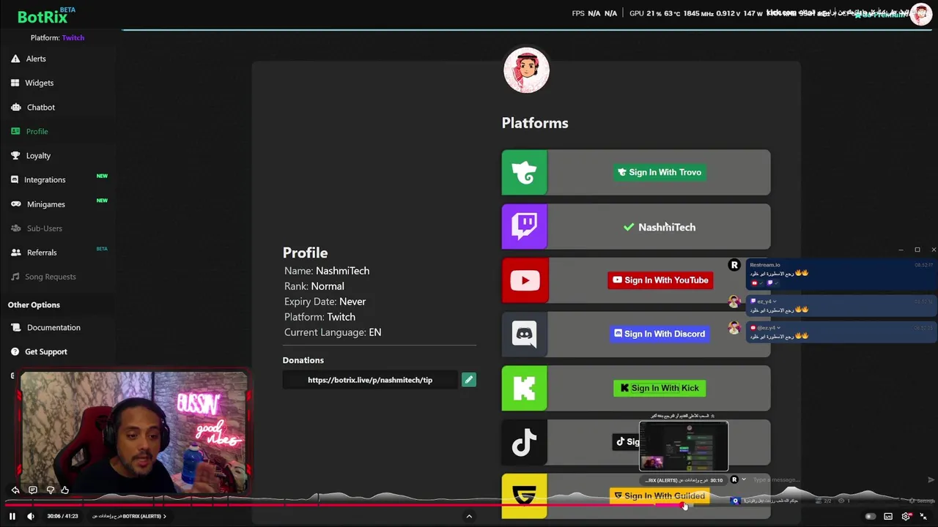Click the purple Twitch logo tile
Image resolution: width=938 pixels, height=527 pixels.
tap(524, 226)
